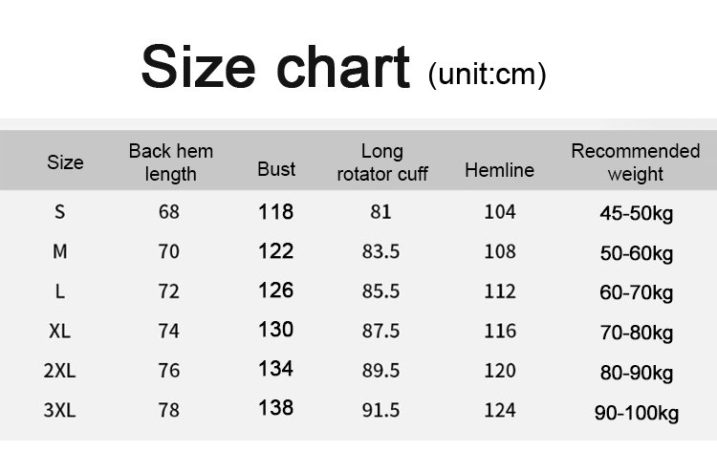Select the XL size row label
This screenshot has height=452, width=717.
[x=61, y=332]
